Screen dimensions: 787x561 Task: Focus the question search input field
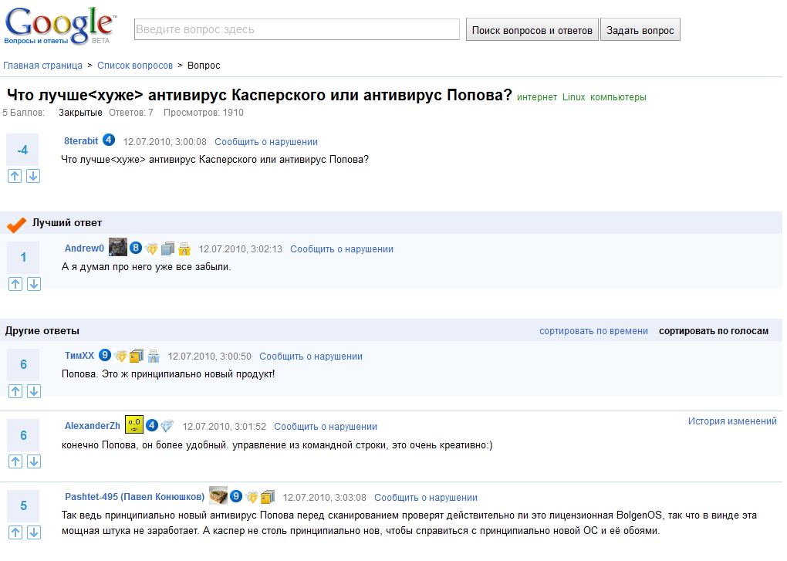click(x=297, y=29)
